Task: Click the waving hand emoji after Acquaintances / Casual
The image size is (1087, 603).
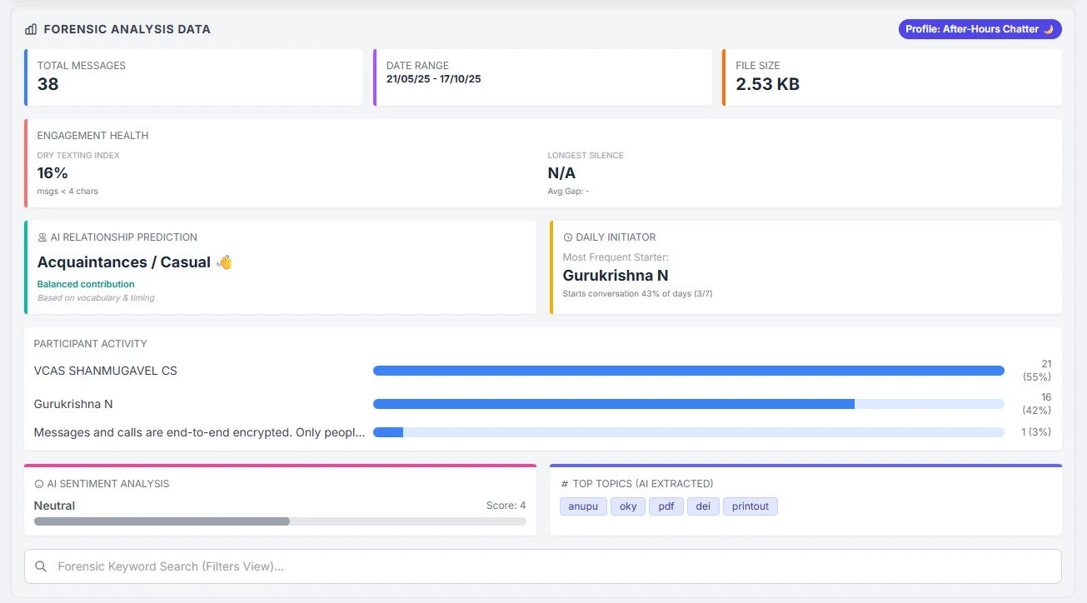Action: click(x=224, y=262)
